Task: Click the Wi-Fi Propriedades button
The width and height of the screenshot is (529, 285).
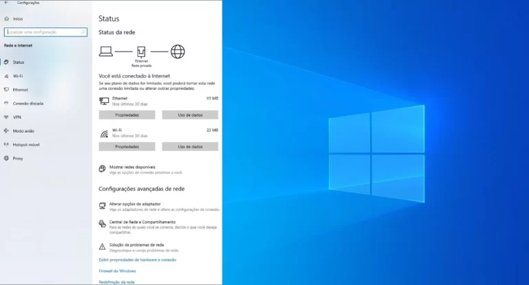Action: 127,147
